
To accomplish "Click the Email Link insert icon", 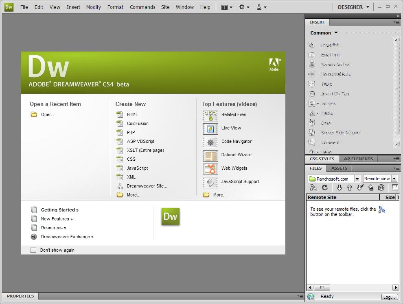I will pos(312,55).
